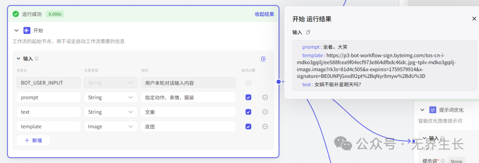Click the import icon in 输入 section header
The height and width of the screenshot is (163, 479).
[264, 59]
